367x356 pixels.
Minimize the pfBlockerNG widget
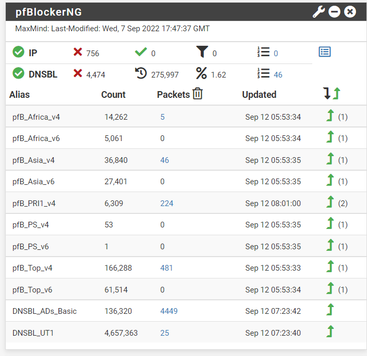click(334, 11)
